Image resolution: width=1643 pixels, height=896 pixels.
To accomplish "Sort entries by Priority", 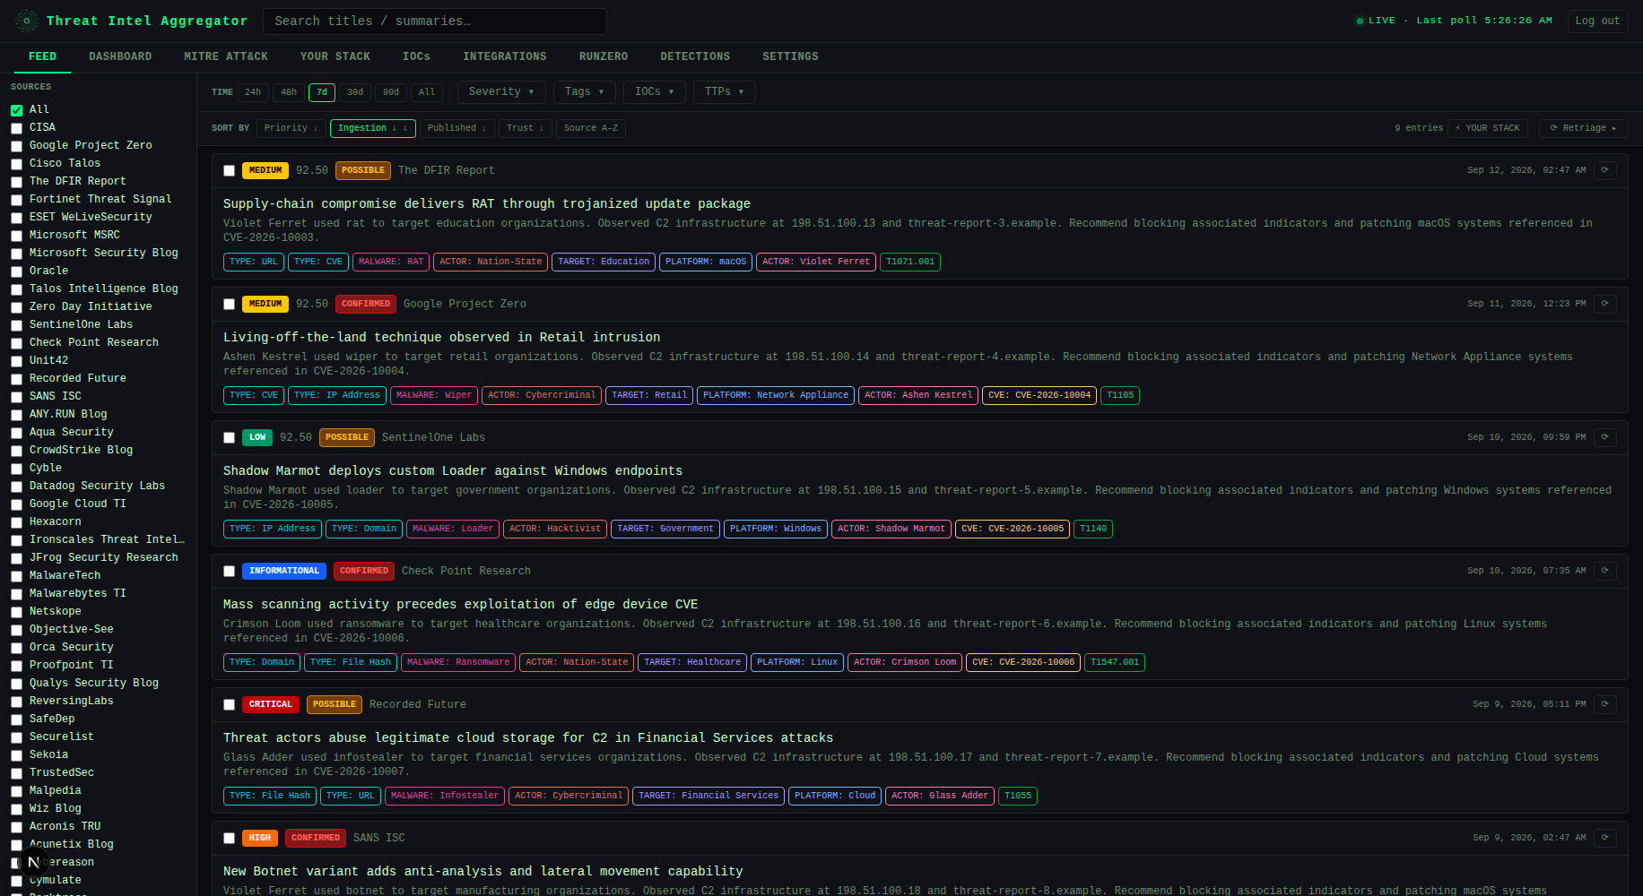I will (291, 128).
